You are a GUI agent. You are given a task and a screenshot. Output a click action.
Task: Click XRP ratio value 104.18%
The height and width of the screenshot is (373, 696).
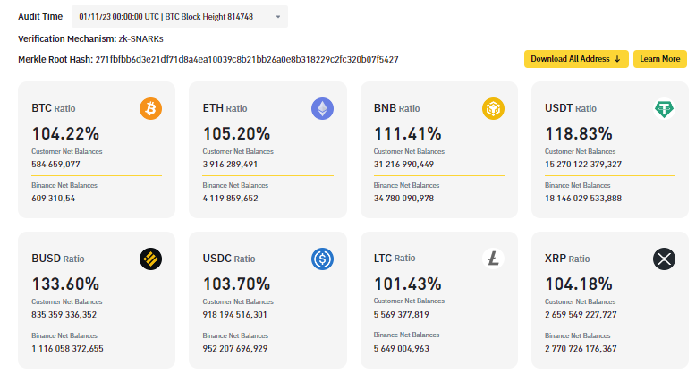point(579,284)
